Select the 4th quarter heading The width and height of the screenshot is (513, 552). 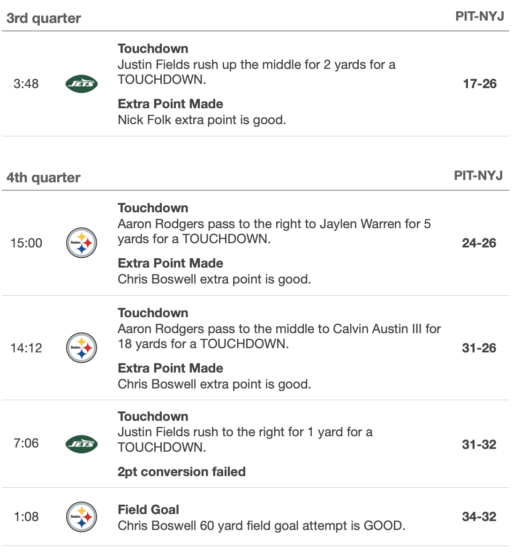(x=44, y=178)
